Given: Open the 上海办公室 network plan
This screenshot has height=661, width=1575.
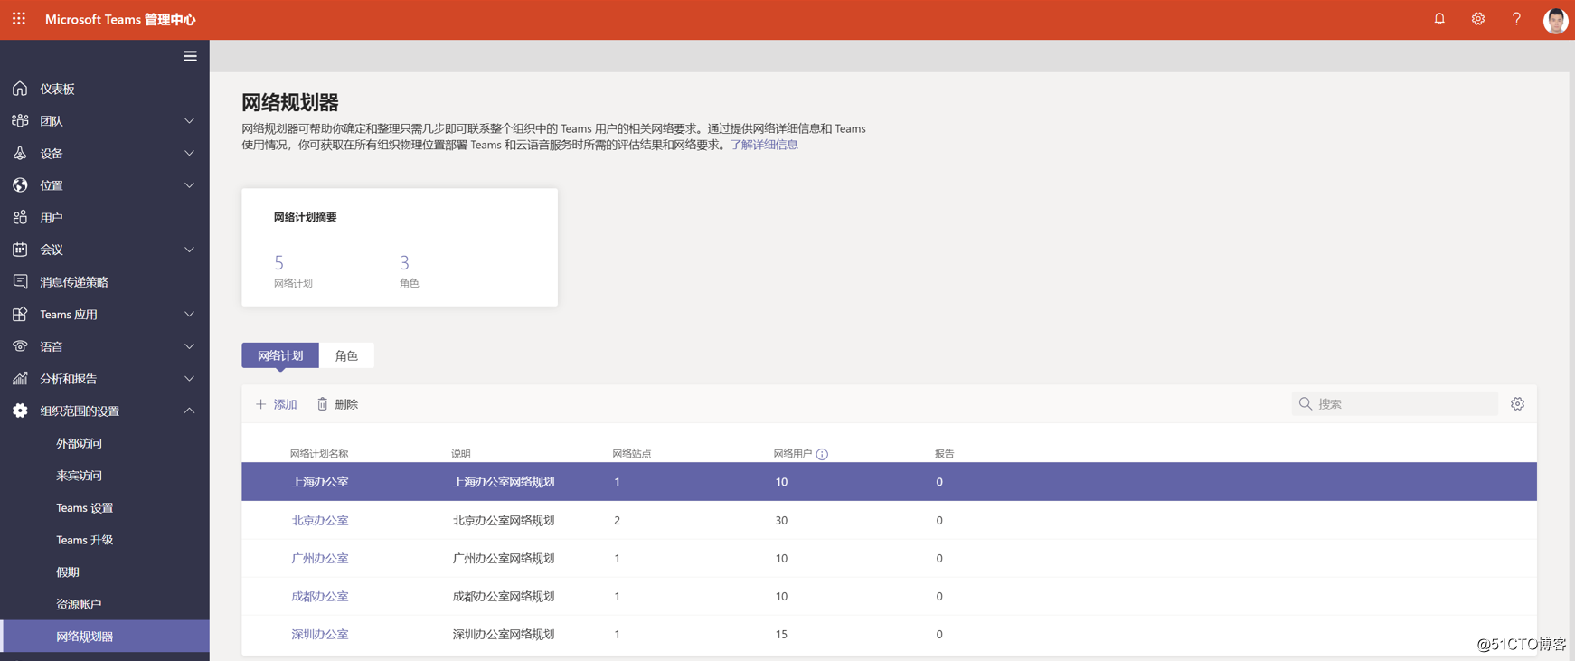Looking at the screenshot, I should (319, 482).
